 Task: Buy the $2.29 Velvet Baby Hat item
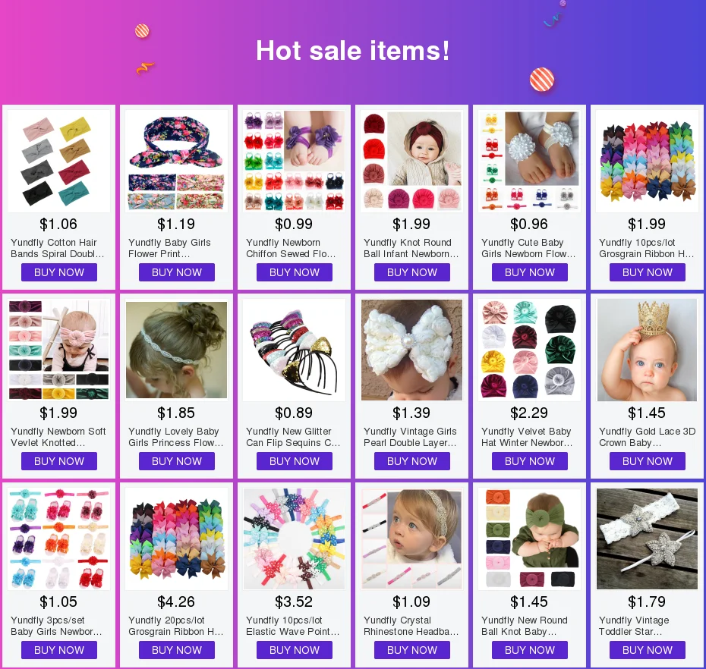(530, 461)
